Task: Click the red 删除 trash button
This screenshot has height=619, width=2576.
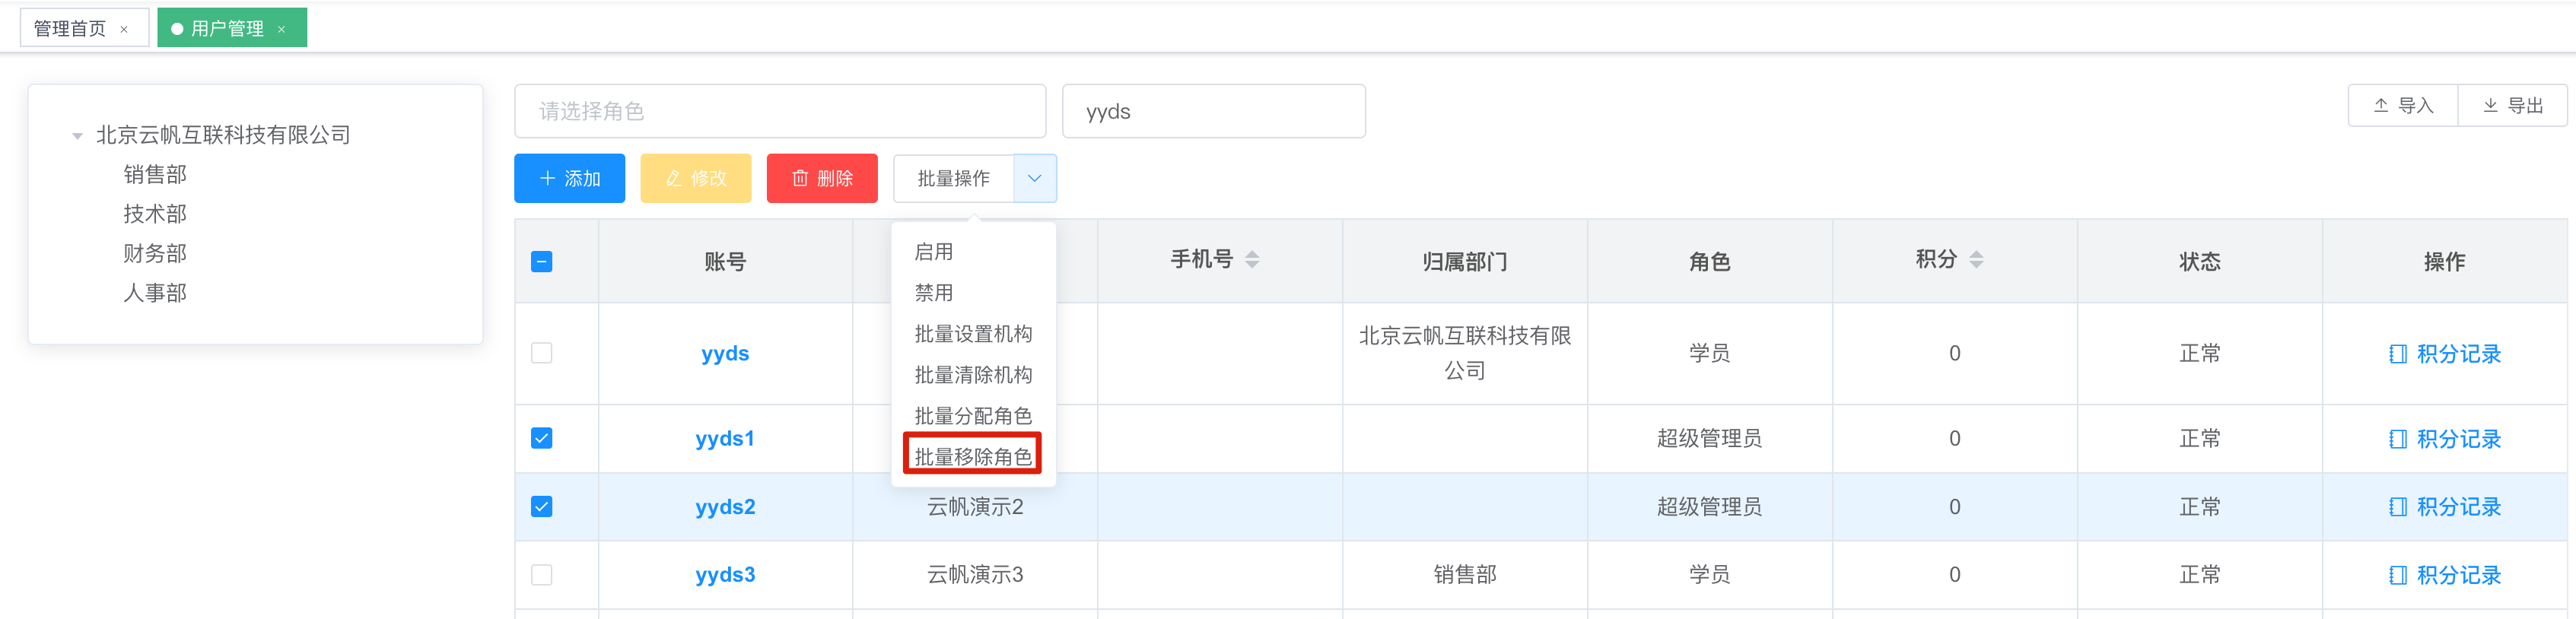Action: tap(822, 178)
